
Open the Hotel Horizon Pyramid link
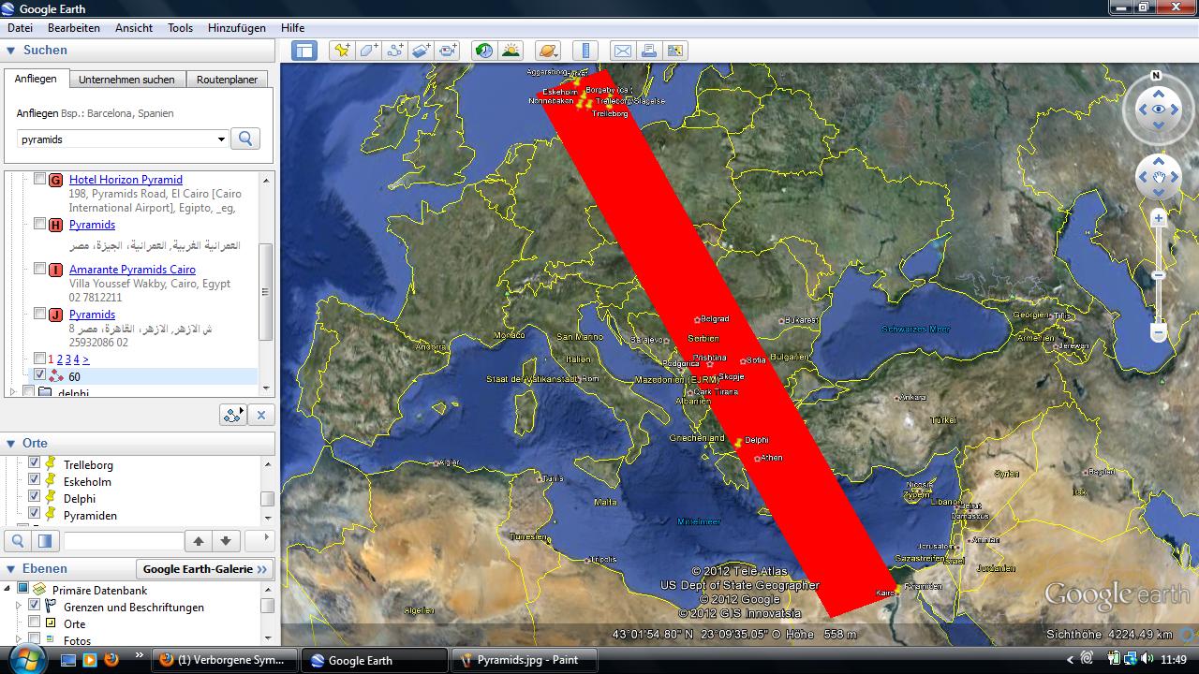pos(126,180)
